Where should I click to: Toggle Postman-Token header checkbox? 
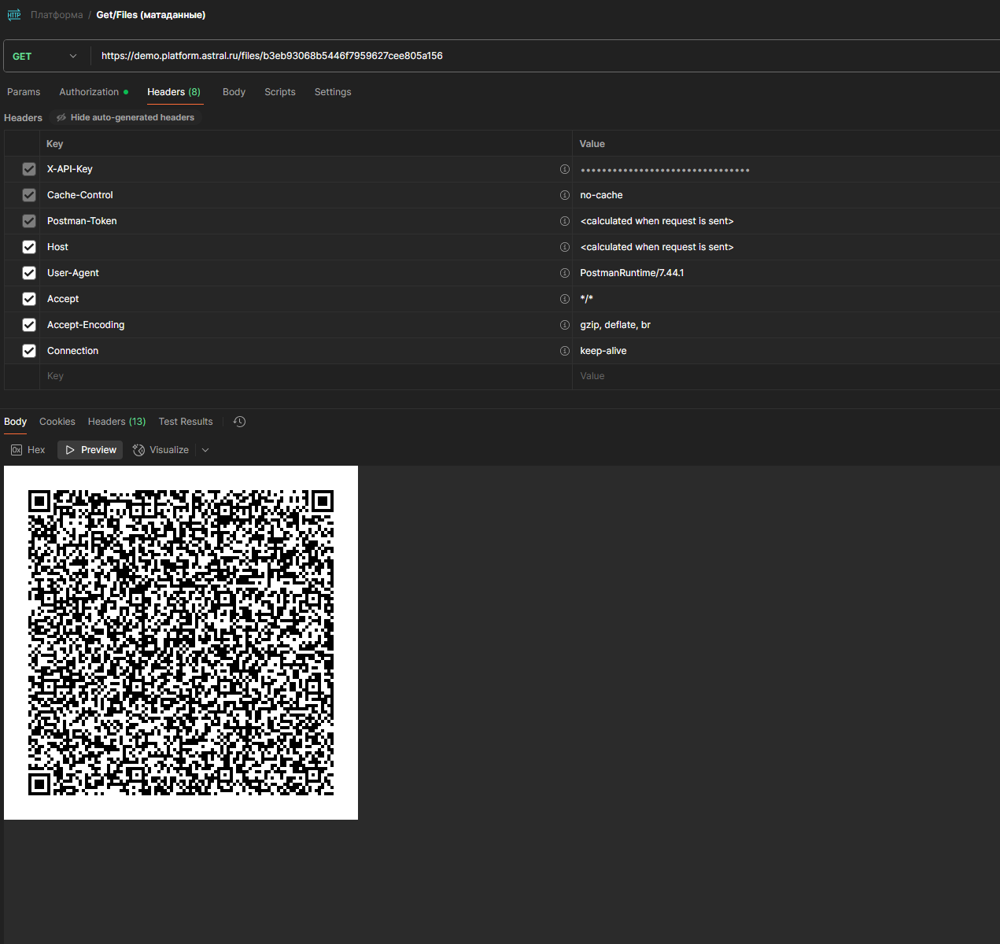point(29,221)
